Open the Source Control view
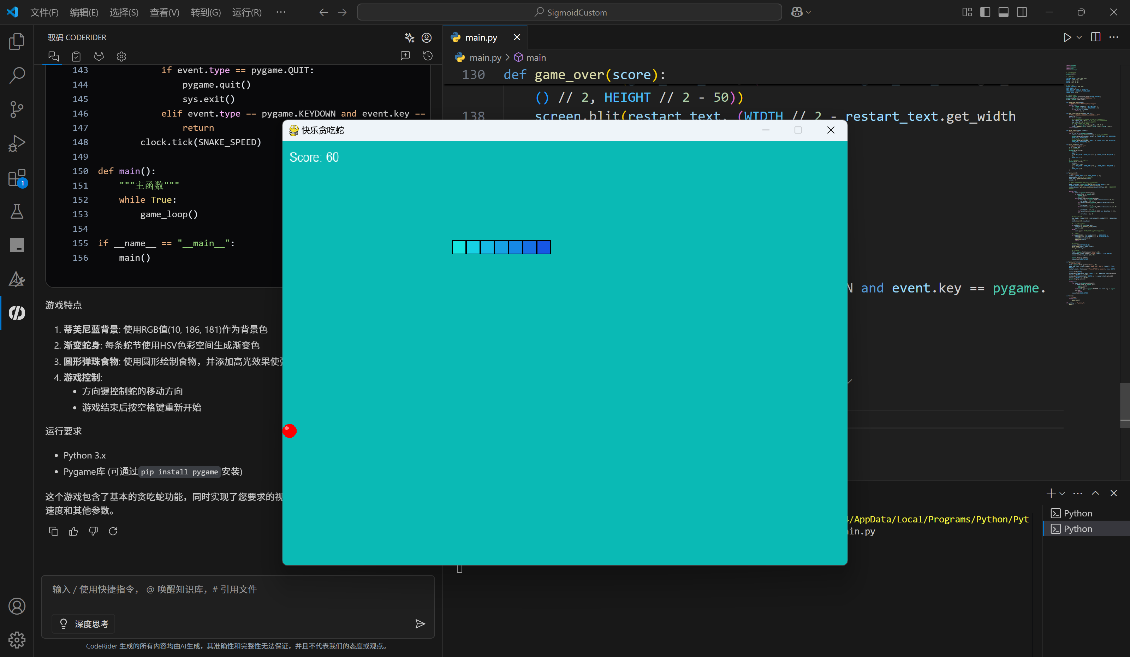Viewport: 1130px width, 657px height. [x=17, y=109]
